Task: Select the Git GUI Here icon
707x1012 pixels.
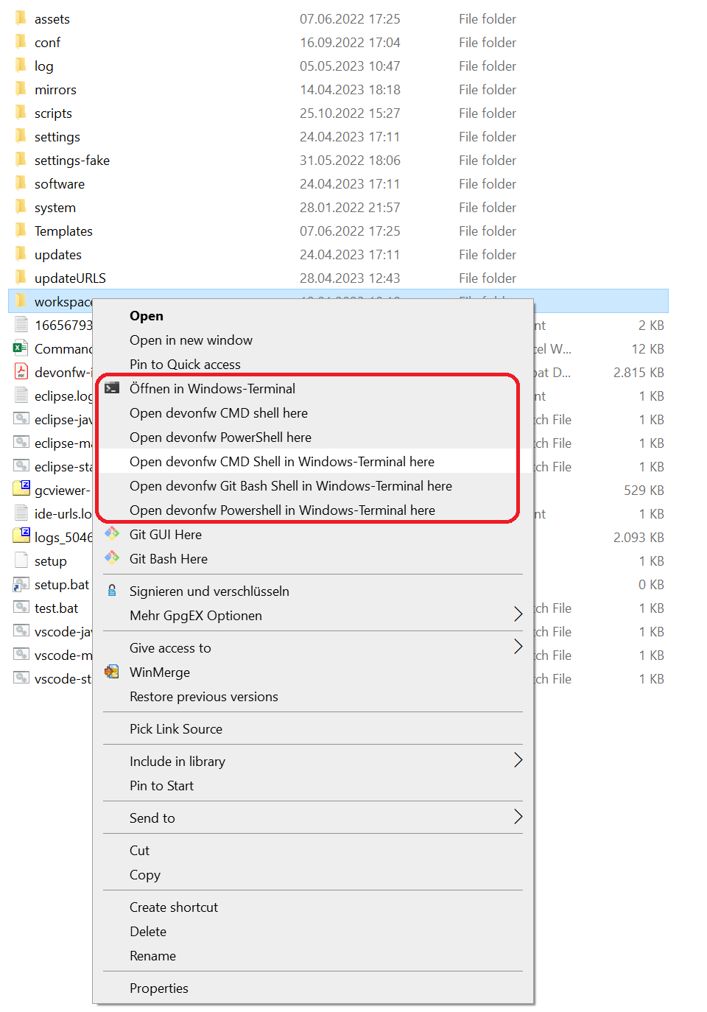Action: pyautogui.click(x=113, y=534)
